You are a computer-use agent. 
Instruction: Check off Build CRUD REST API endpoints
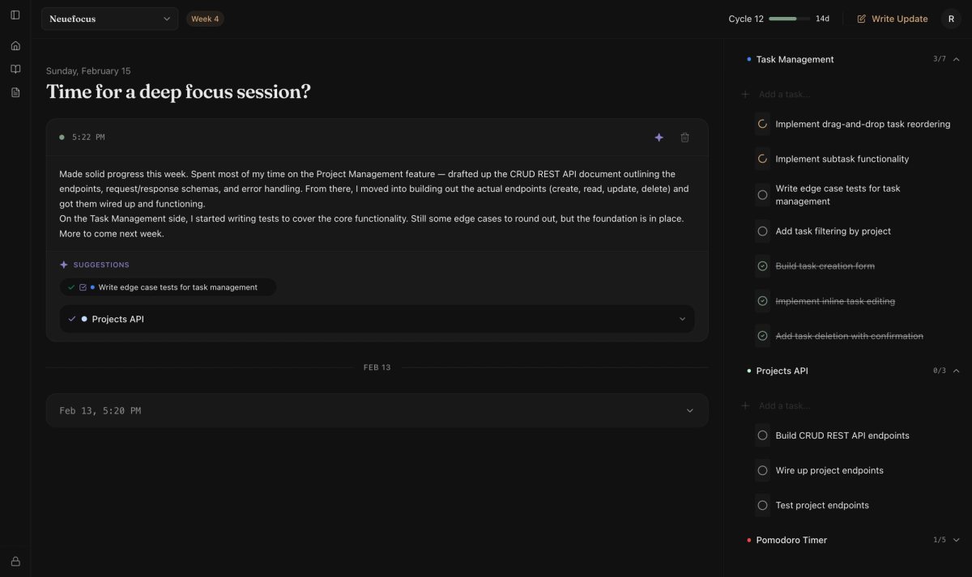tap(762, 435)
